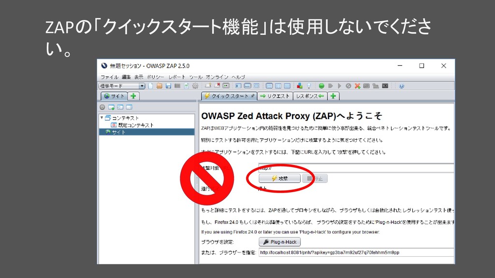Screen dimensions: 495x278
Task: Click the attack target URL input field
Action: [356, 168]
